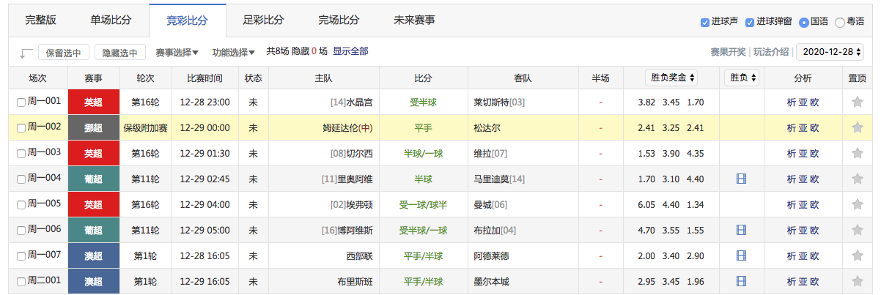Click 析 analysis link for 水晶宫 match
The width and height of the screenshot is (892, 295).
coord(791,102)
